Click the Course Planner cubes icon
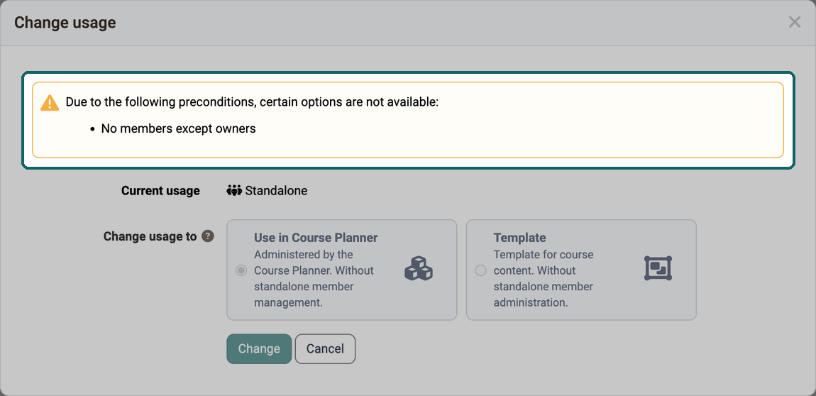 pyautogui.click(x=419, y=269)
